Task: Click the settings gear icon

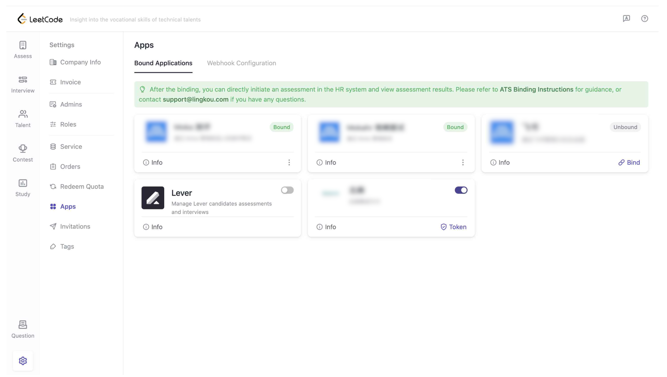Action: point(23,361)
